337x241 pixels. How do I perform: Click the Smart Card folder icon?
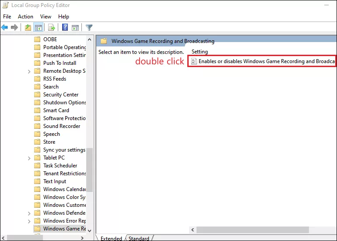click(37, 110)
